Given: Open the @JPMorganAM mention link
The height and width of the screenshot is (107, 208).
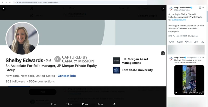Looking at the screenshot, I should pos(178,20).
